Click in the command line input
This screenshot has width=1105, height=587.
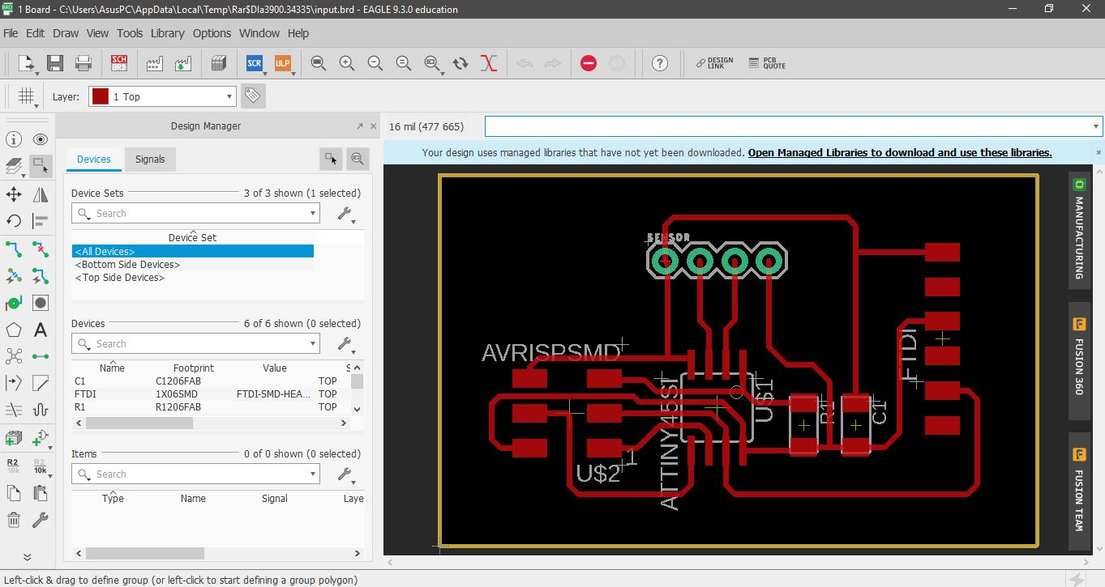(x=787, y=126)
